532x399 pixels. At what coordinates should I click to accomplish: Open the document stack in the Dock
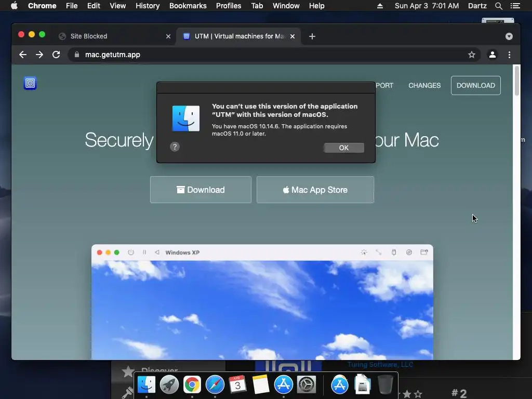pyautogui.click(x=362, y=385)
